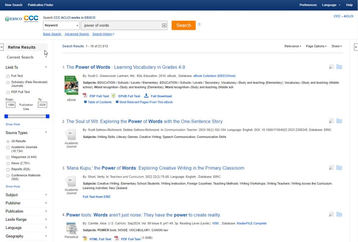Open the Keyword search field dropdown

[x=61, y=25]
